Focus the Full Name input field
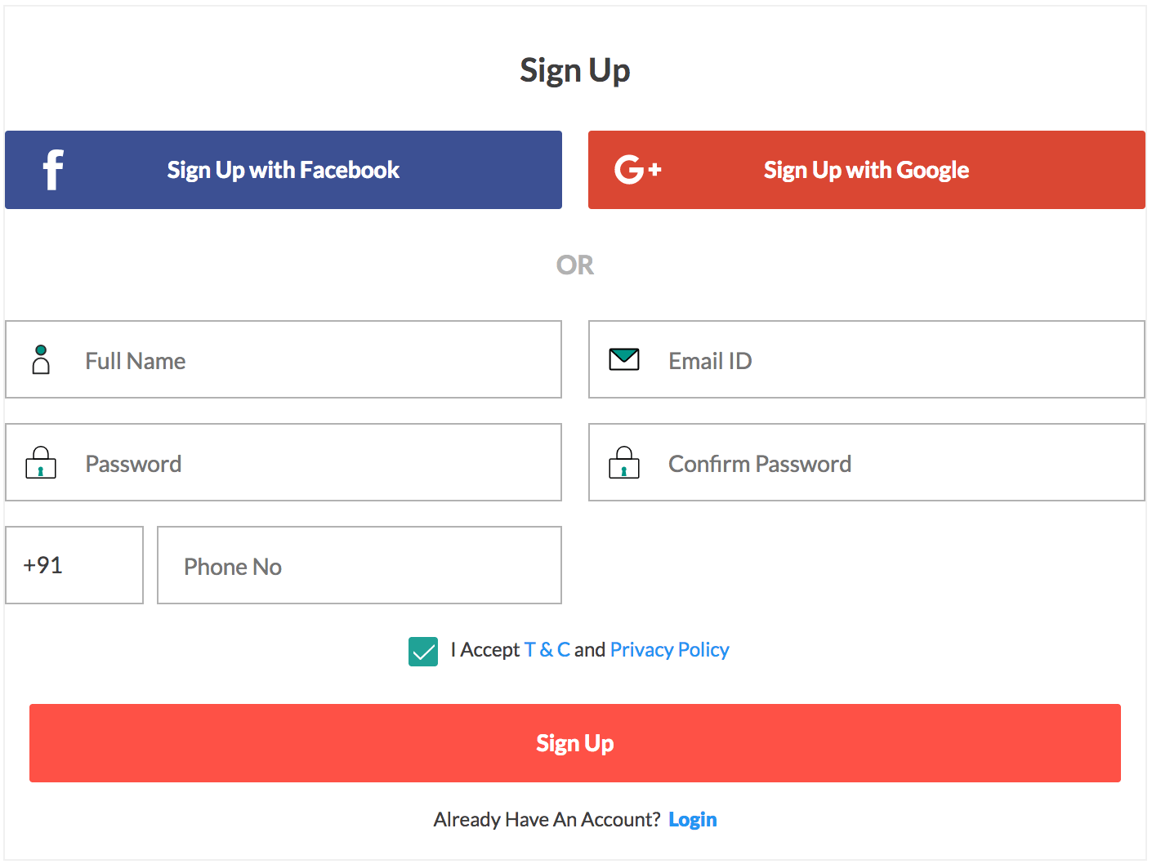 click(x=310, y=360)
